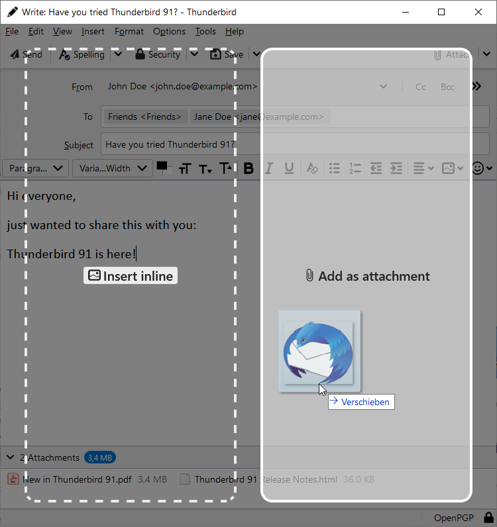Remove text styling
This screenshot has width=497, height=527.
(312, 168)
